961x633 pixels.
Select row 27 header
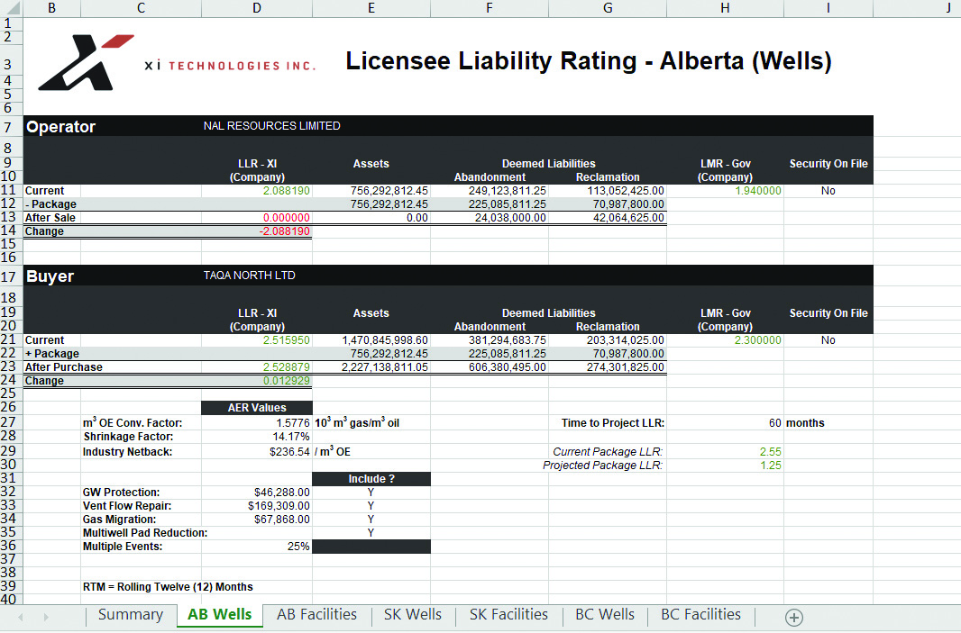pyautogui.click(x=11, y=422)
